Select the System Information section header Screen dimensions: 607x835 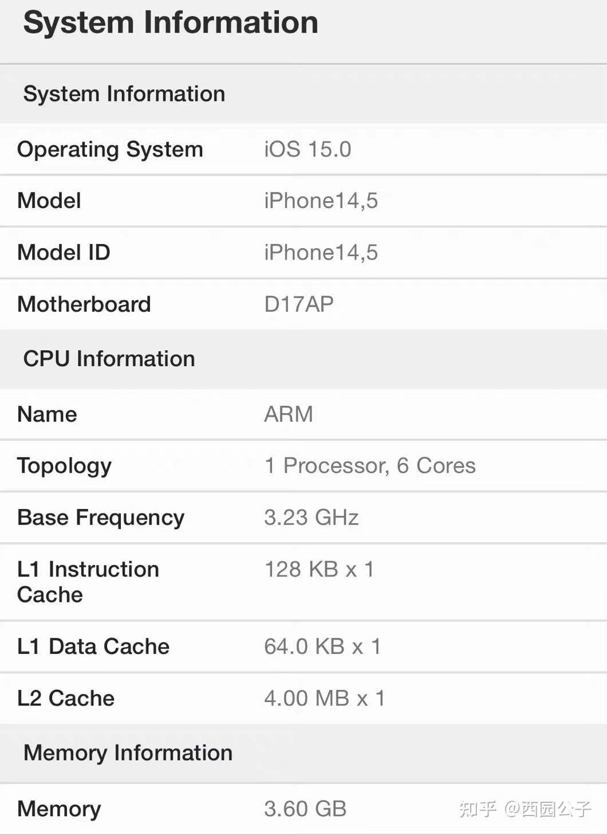point(124,94)
